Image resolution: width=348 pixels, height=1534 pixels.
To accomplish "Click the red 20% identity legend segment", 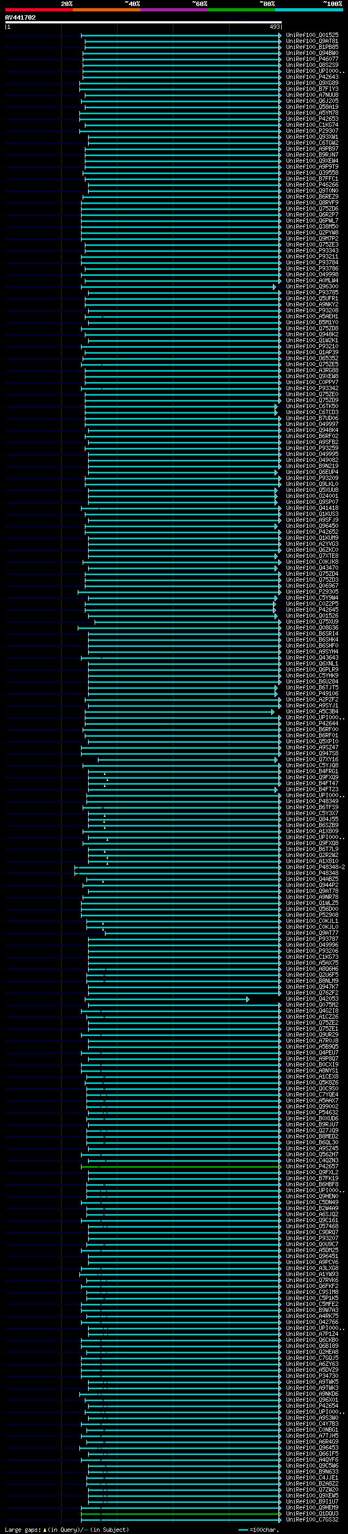I will tap(39, 10).
